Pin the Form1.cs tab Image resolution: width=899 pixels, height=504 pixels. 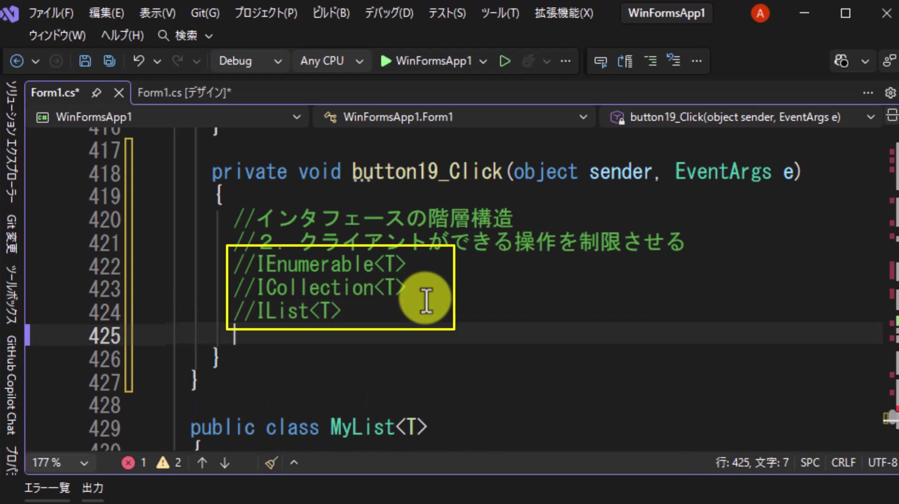96,93
